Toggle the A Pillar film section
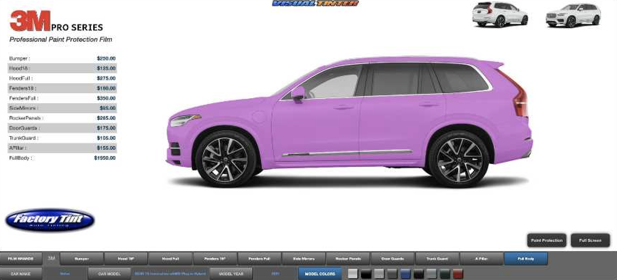The width and height of the screenshot is (617, 280). (x=482, y=259)
